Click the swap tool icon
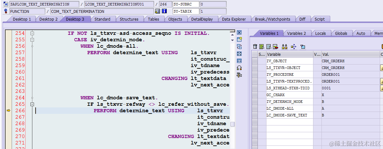Screen dimensions: 383x149 [x=239, y=47]
